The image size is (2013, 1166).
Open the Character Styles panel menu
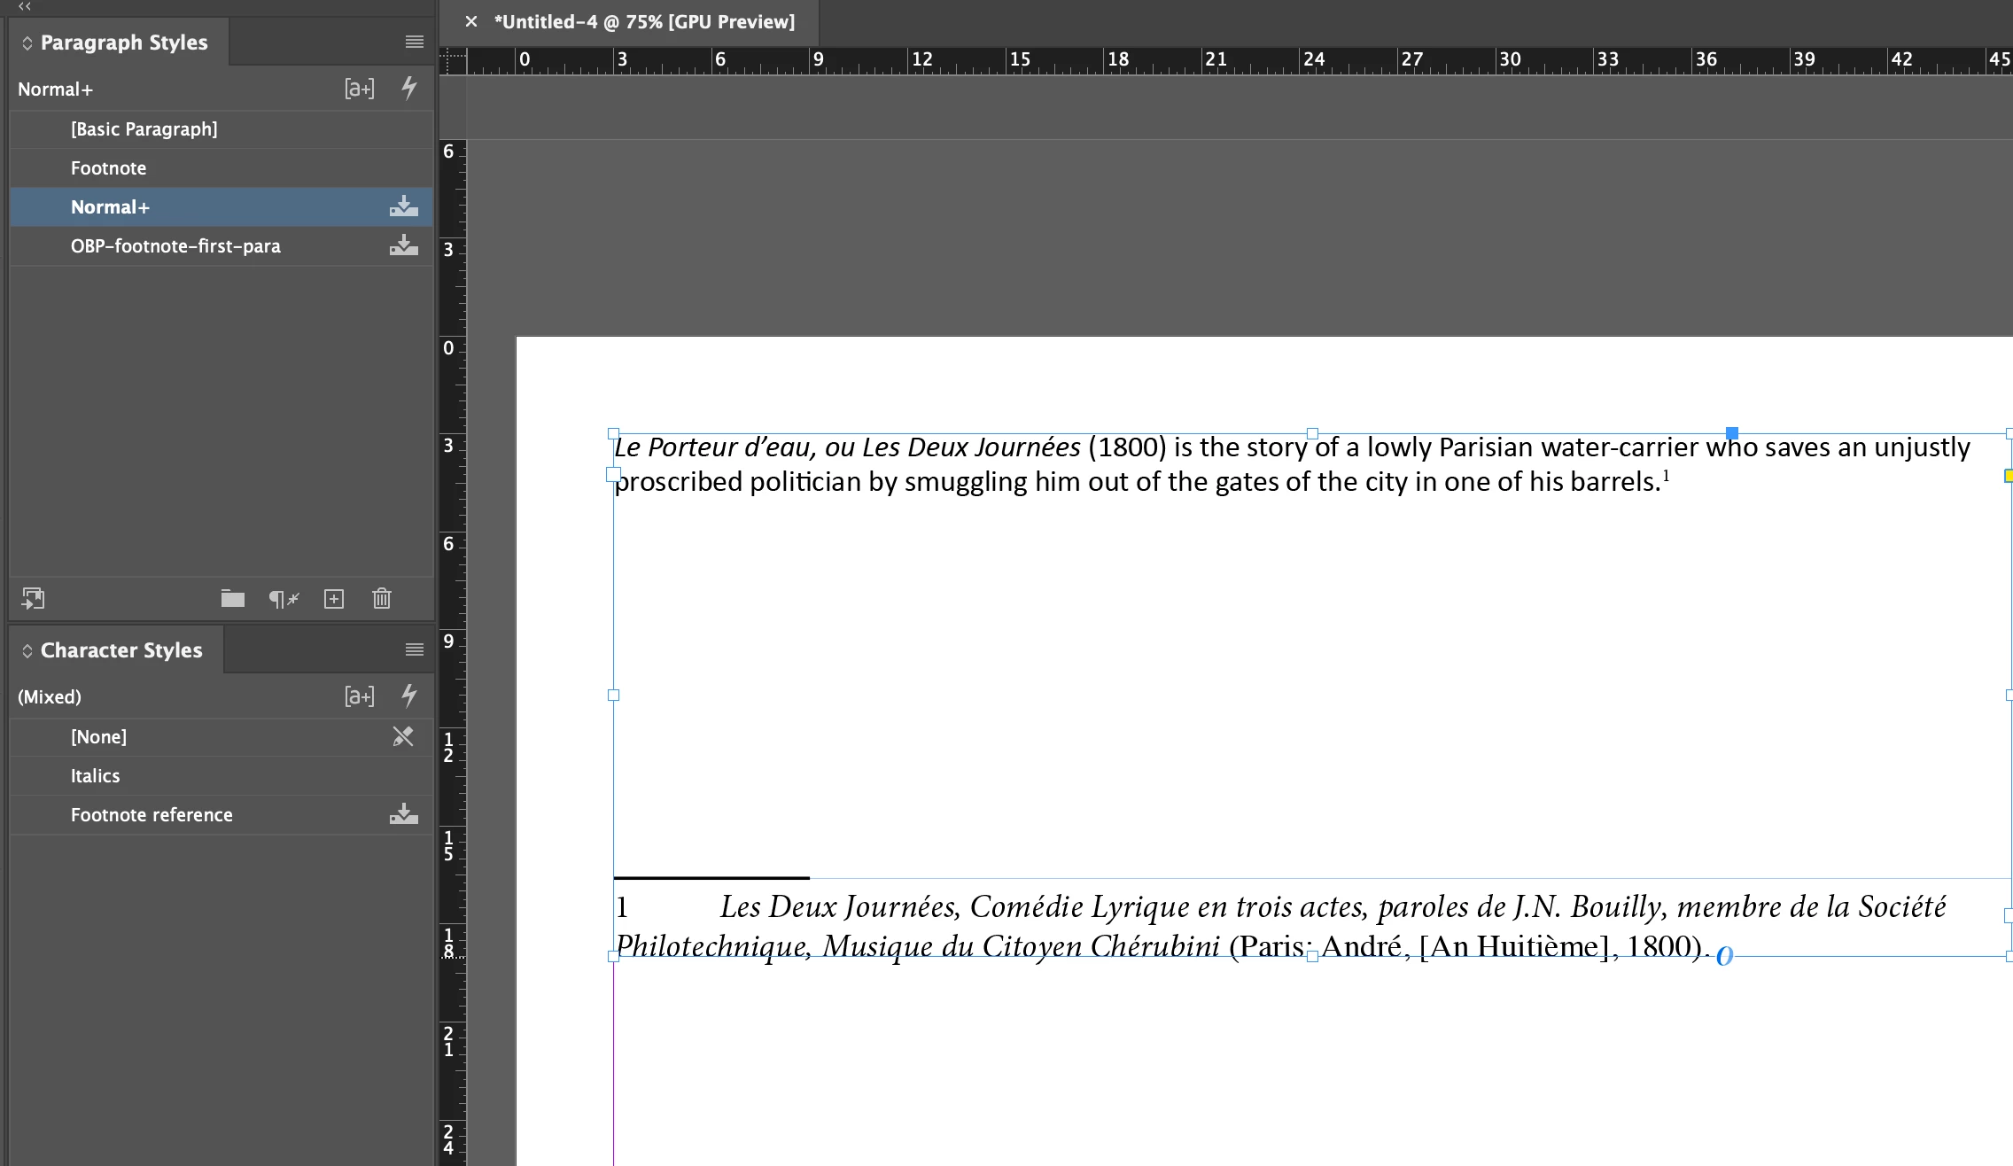click(414, 649)
